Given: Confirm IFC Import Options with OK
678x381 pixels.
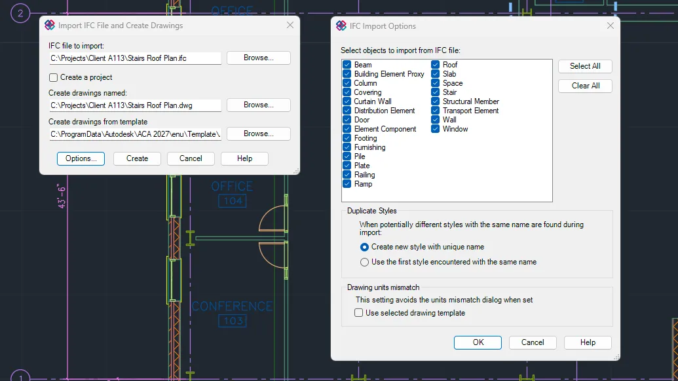Looking at the screenshot, I should pyautogui.click(x=478, y=342).
